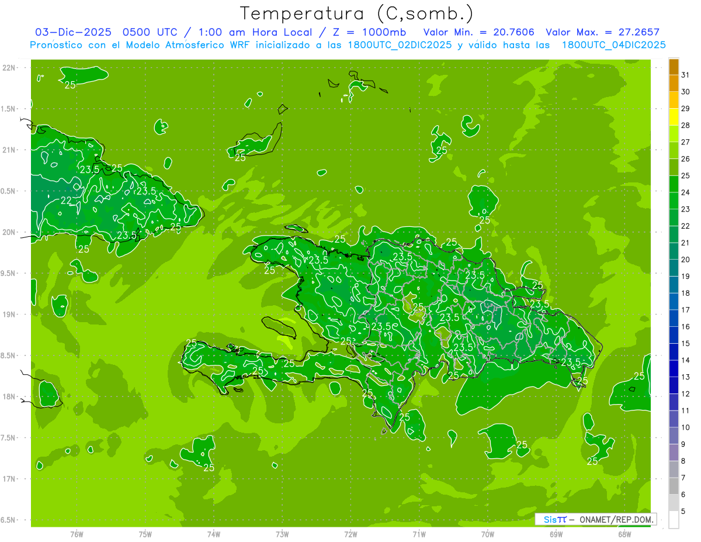
Task: Pick the white bottom swatch of color scale
Action: pyautogui.click(x=674, y=520)
